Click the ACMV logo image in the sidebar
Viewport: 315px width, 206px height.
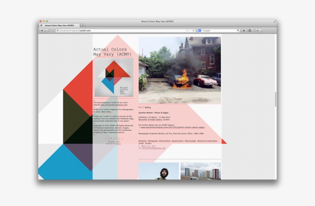click(x=113, y=77)
